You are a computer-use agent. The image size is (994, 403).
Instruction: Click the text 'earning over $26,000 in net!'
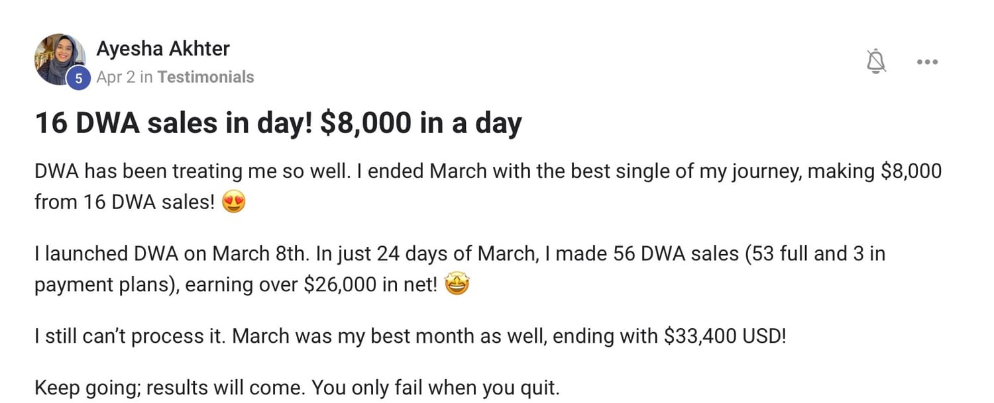pyautogui.click(x=311, y=286)
